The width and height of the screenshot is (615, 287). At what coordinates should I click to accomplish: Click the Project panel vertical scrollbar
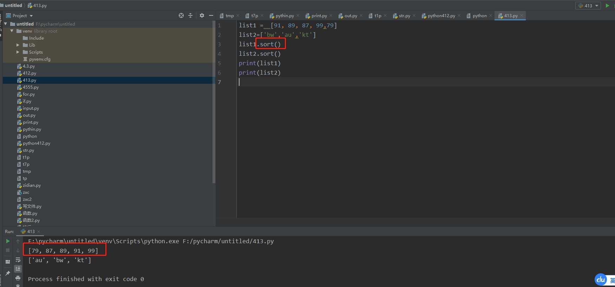point(214,102)
